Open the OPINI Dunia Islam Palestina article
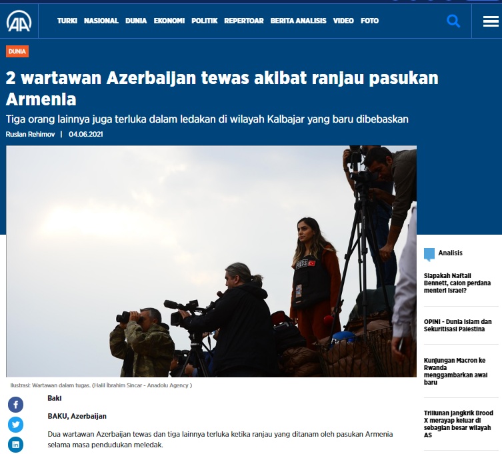Screen dimensions: 502x454 [457, 325]
